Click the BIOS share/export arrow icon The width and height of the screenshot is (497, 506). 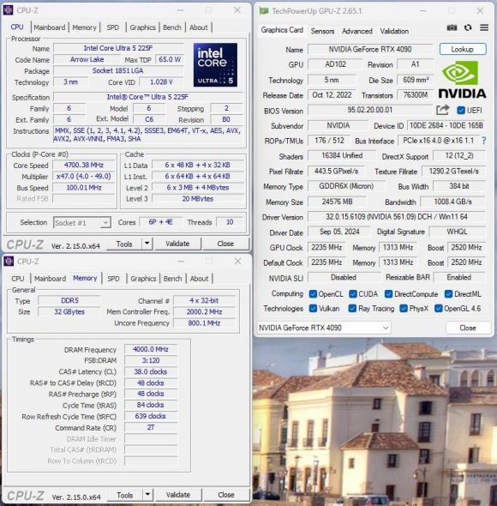[442, 110]
